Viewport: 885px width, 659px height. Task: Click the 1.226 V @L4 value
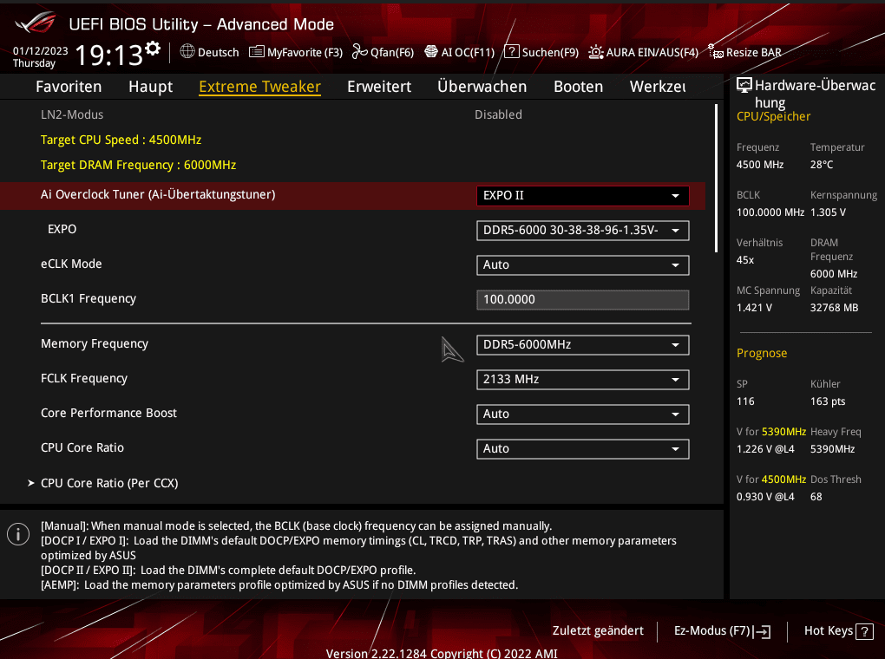765,450
